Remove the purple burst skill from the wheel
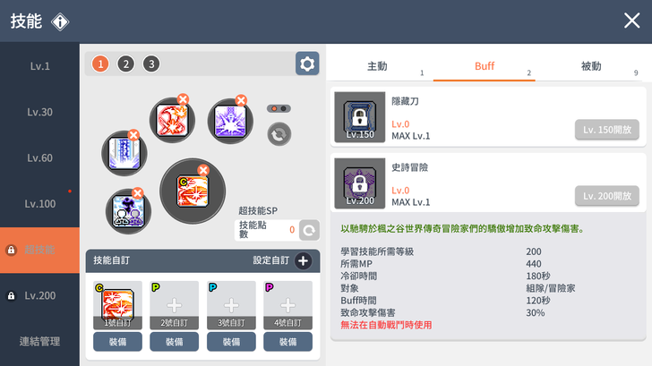The height and width of the screenshot is (366, 652). coord(241,100)
